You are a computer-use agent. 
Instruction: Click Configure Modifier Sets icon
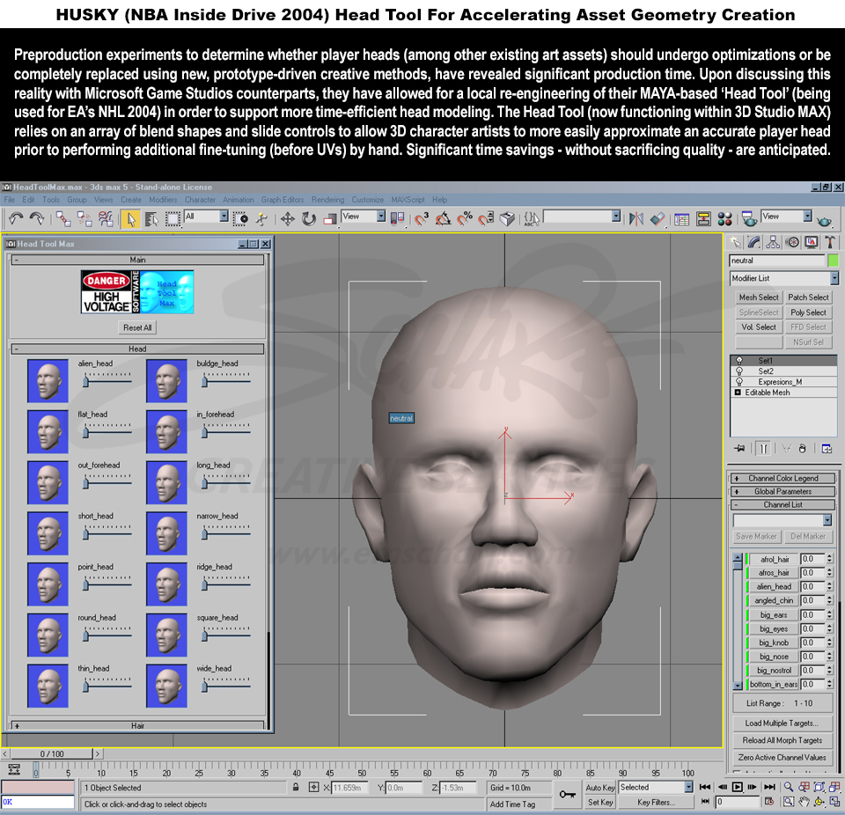827,449
